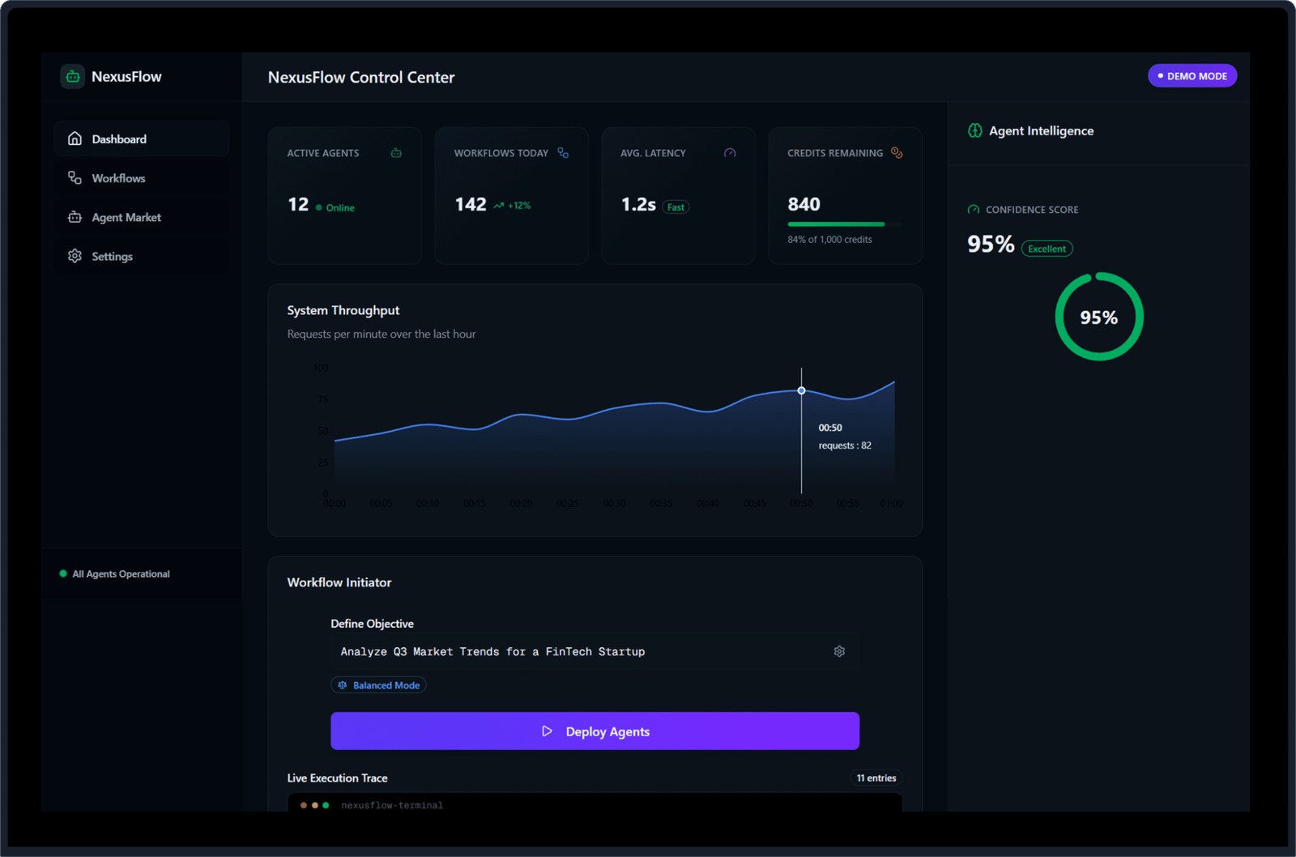Select the workflow nodes icon on Workflows Today card

562,152
